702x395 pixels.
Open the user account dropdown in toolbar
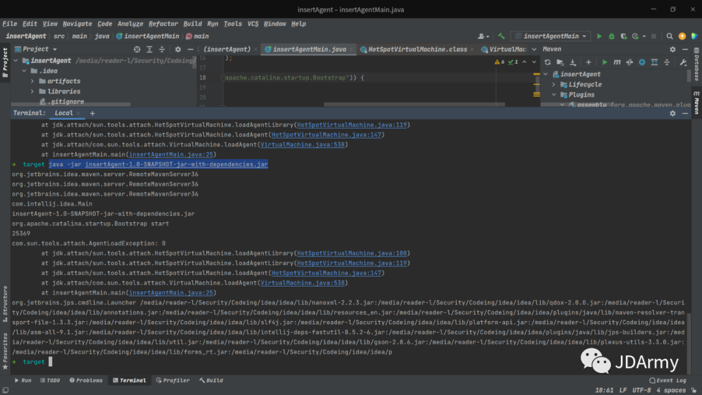(484, 36)
